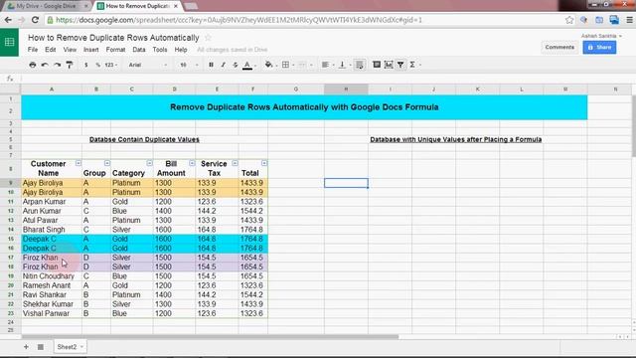636x358 pixels.
Task: Open the all sheets list icon
Action: (x=41, y=347)
